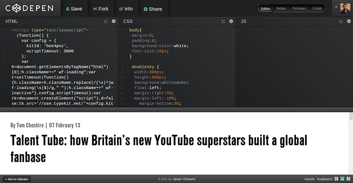
Task: Click the '07 February 13' date
Action: [65, 125]
